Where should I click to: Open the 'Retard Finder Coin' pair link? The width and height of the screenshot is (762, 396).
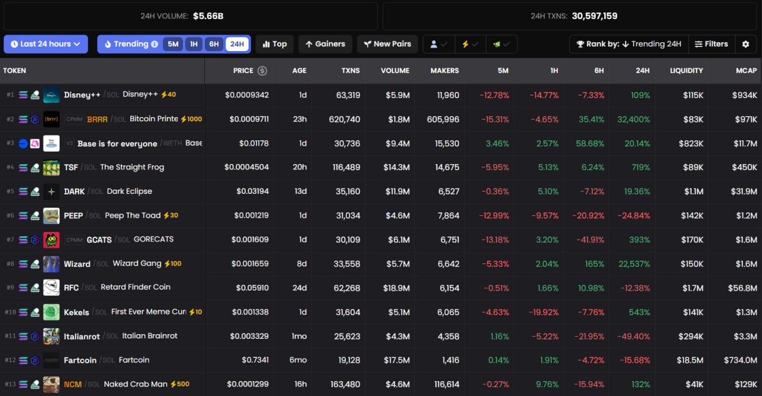(136, 287)
